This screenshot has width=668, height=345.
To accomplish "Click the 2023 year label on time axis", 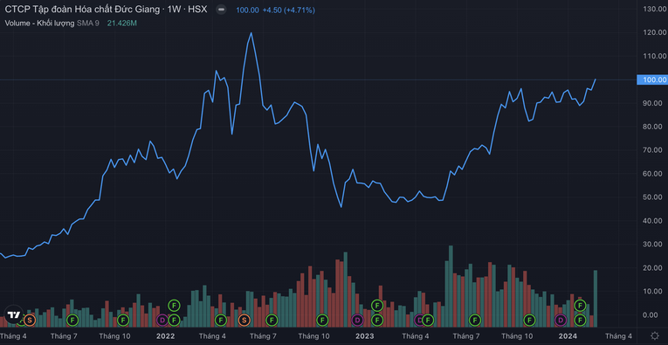I will tap(365, 336).
